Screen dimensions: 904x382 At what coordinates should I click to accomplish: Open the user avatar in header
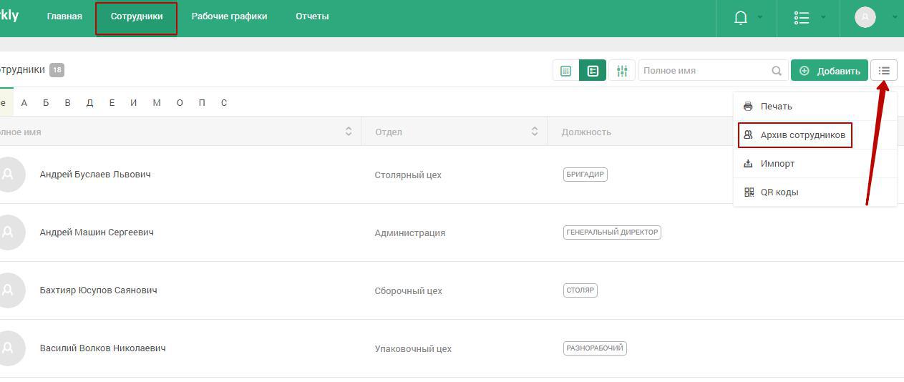865,17
